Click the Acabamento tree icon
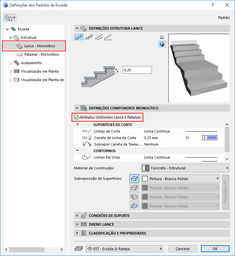The height and width of the screenshot is (256, 235). tap(17, 63)
